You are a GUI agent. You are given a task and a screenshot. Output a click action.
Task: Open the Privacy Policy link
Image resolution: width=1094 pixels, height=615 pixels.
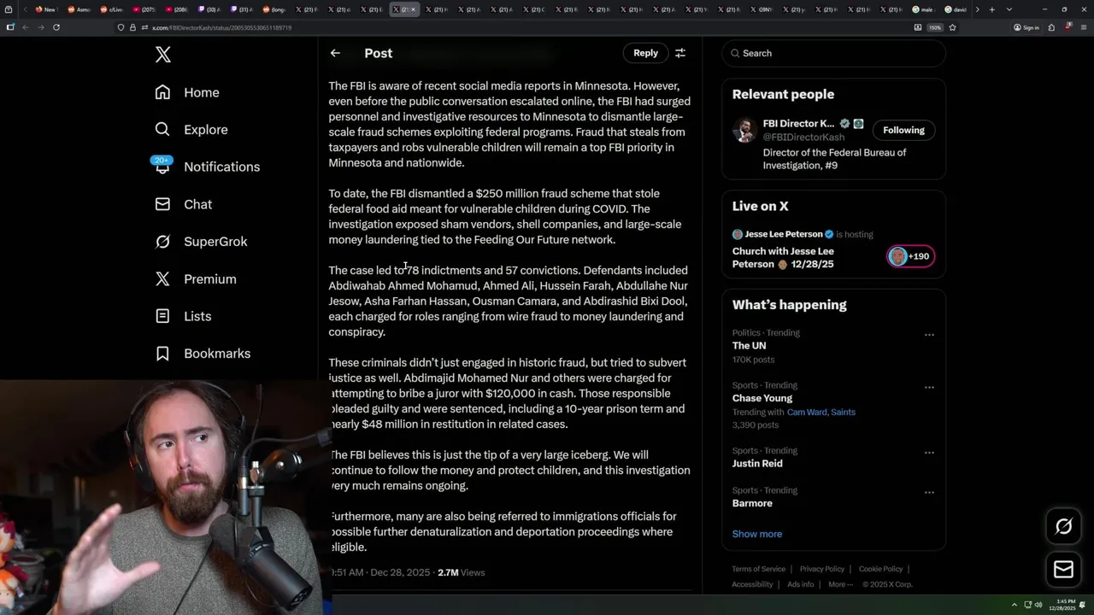(822, 569)
